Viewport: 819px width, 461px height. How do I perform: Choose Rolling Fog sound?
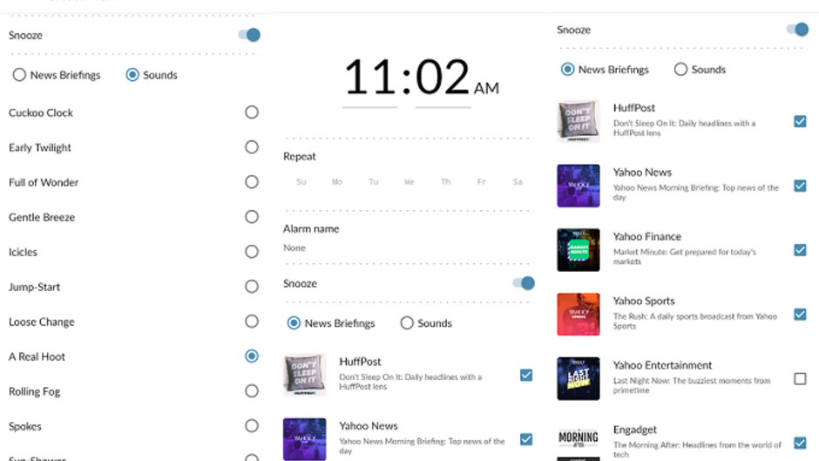[x=252, y=391]
